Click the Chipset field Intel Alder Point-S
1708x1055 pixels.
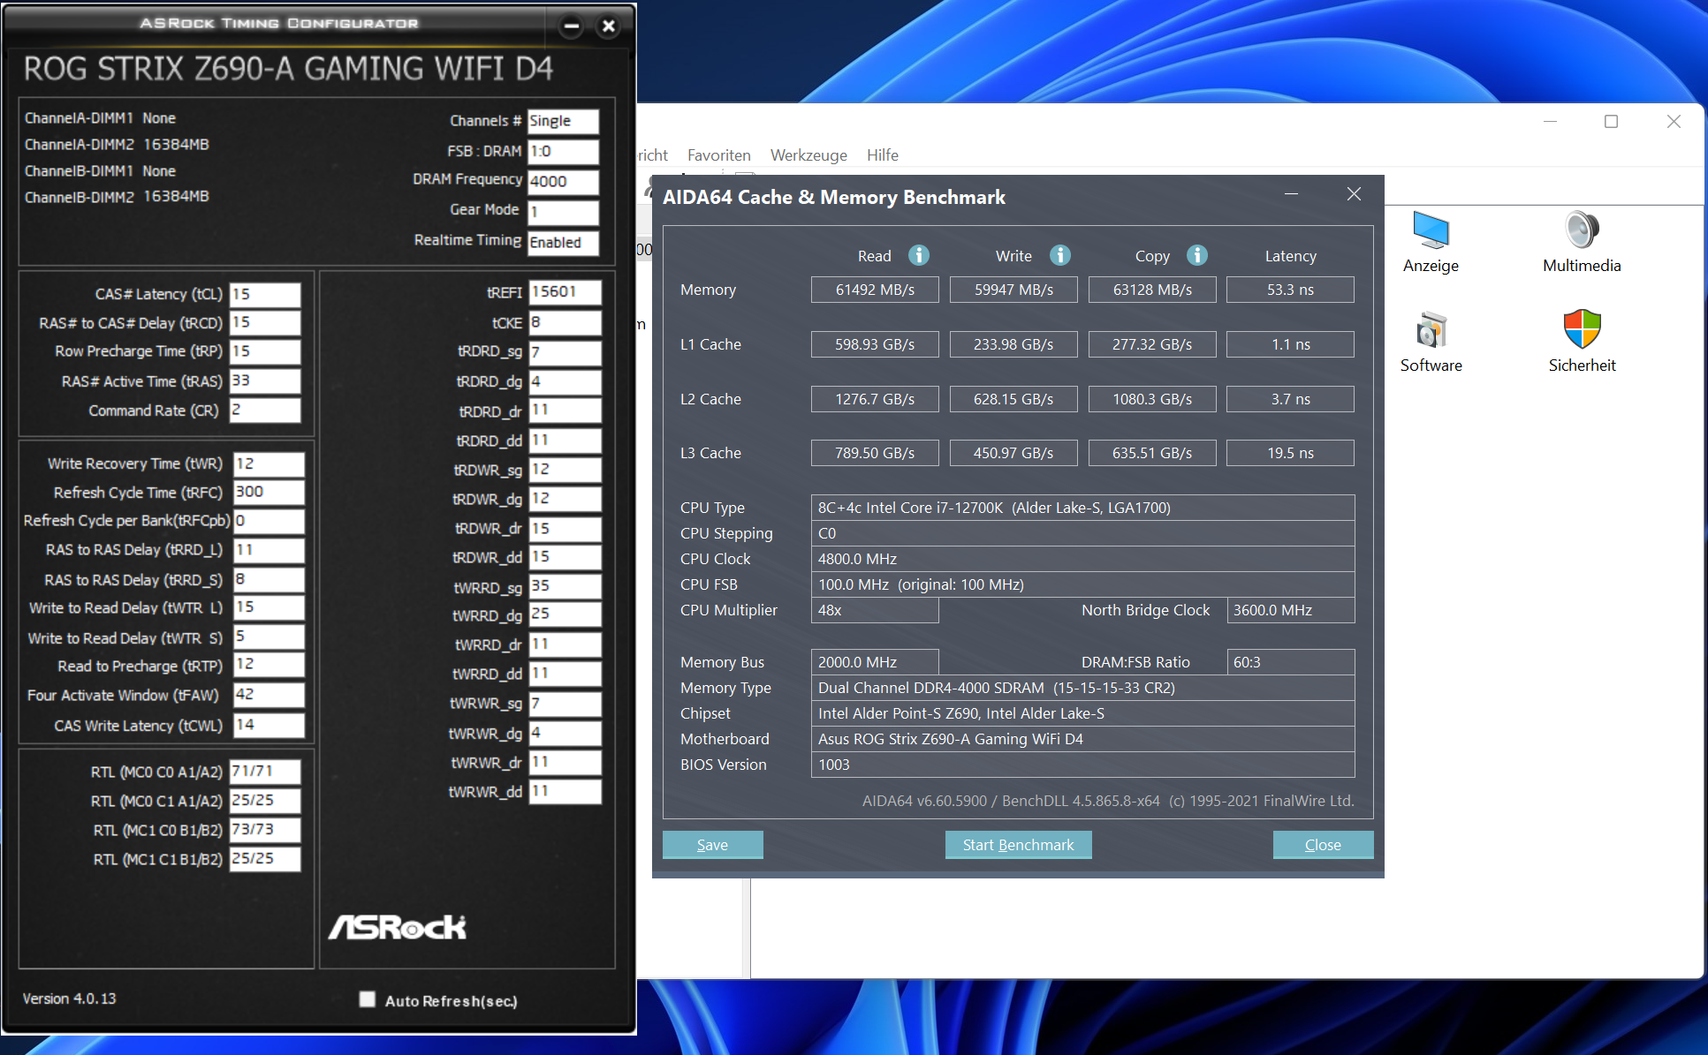tap(1082, 713)
